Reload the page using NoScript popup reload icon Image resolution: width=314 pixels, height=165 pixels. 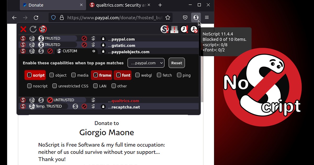click(33, 29)
